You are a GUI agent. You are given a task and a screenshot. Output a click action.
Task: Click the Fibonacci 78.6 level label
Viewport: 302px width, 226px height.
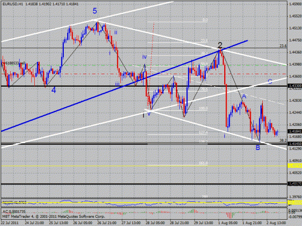[204, 90]
